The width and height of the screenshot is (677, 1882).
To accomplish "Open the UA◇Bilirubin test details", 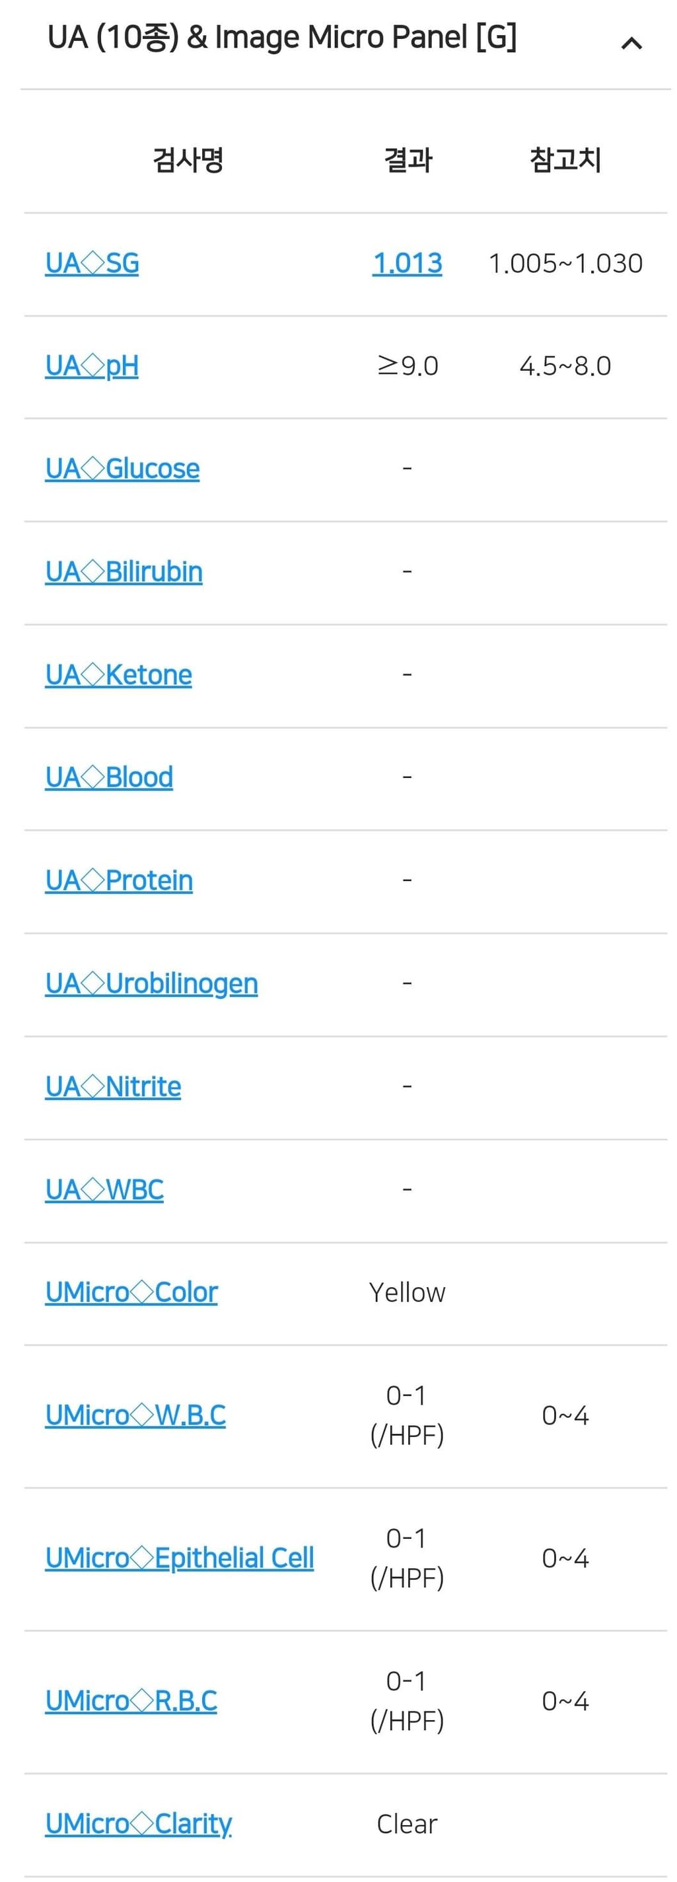I will pos(124,572).
